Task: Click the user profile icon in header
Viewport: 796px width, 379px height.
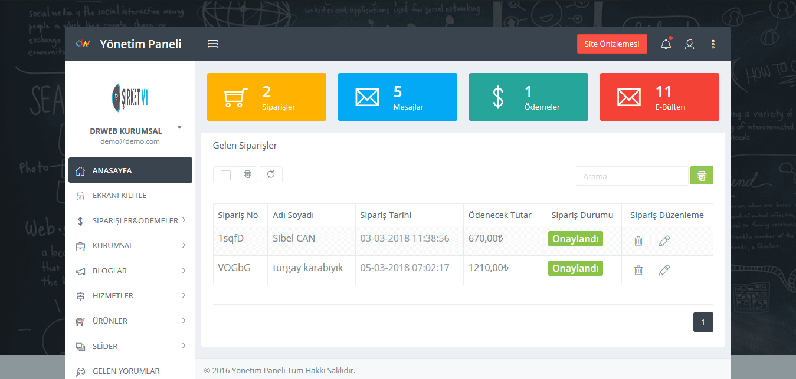Action: pos(689,44)
